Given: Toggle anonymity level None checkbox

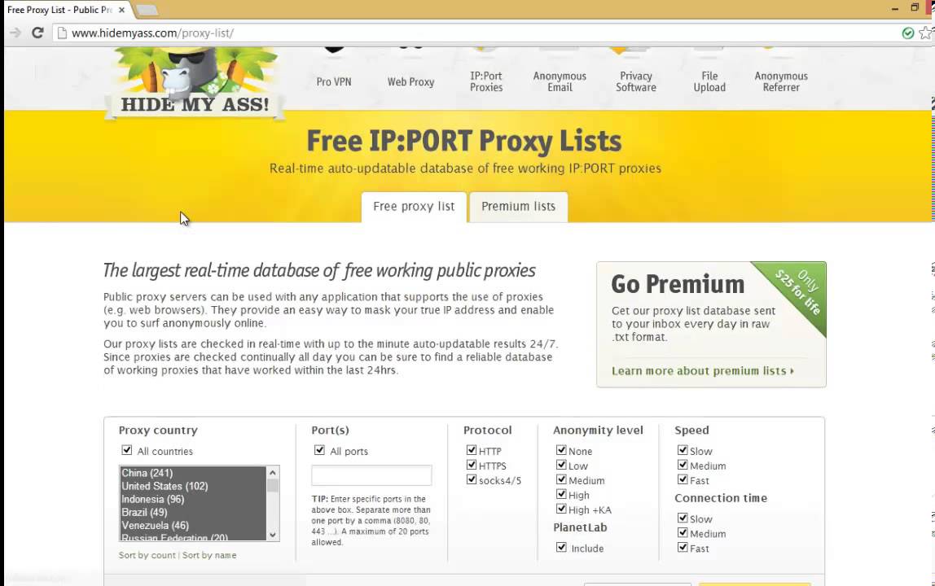Looking at the screenshot, I should (561, 450).
